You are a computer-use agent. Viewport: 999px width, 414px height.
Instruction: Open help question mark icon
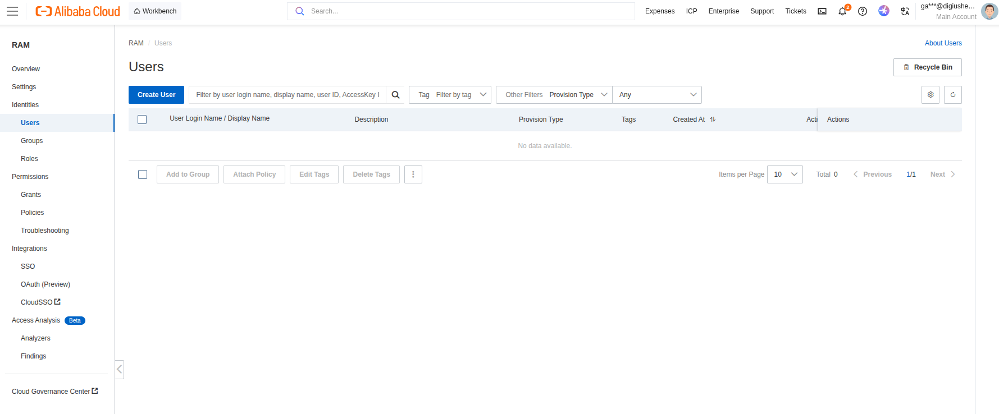point(863,11)
